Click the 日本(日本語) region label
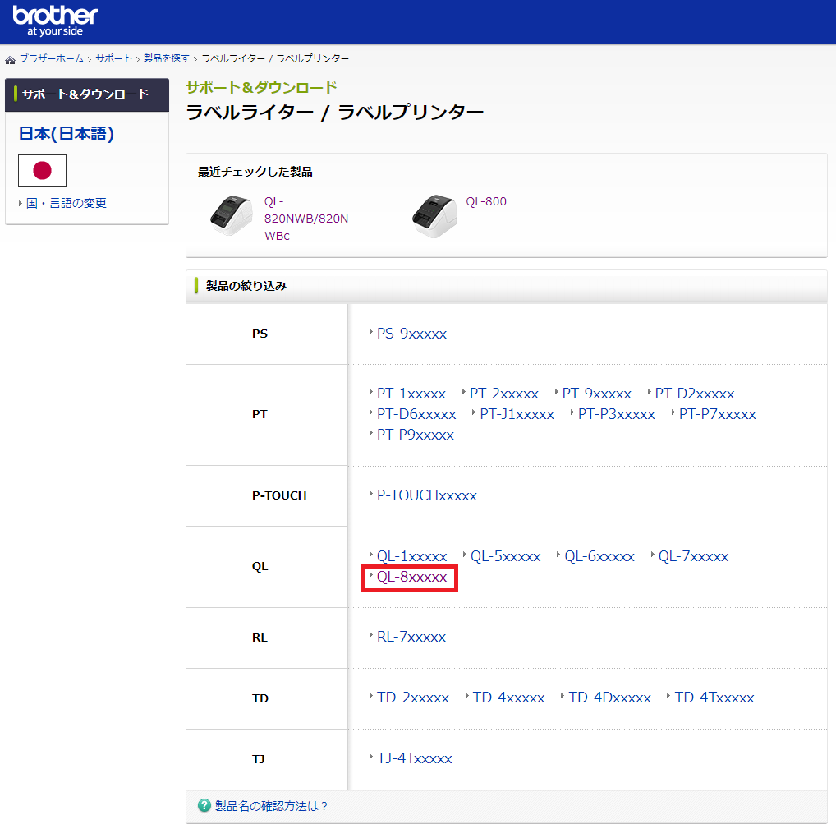Viewport: 836px width, 829px height. click(67, 133)
